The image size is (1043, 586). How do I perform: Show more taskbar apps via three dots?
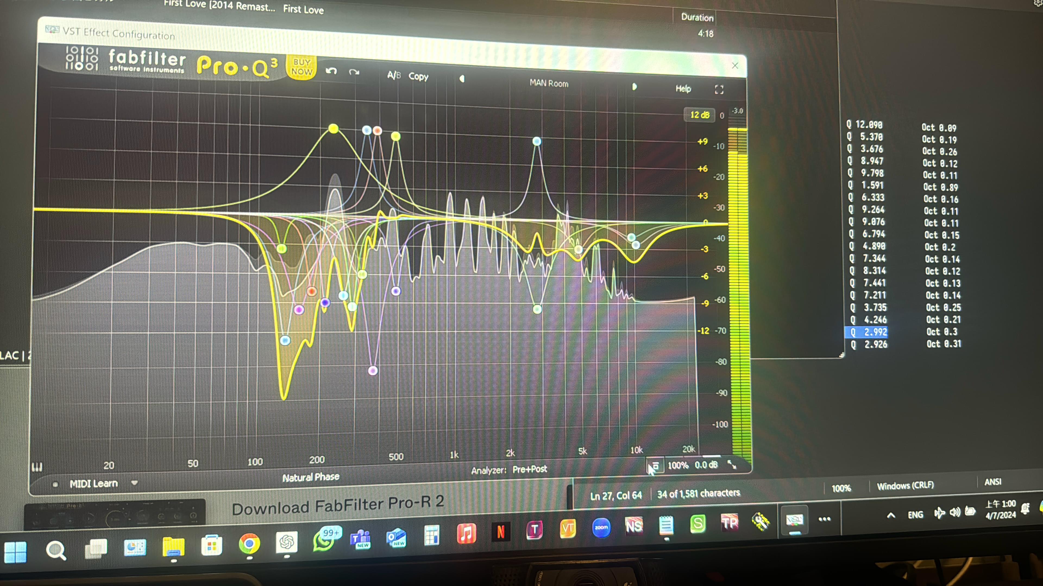(x=825, y=519)
